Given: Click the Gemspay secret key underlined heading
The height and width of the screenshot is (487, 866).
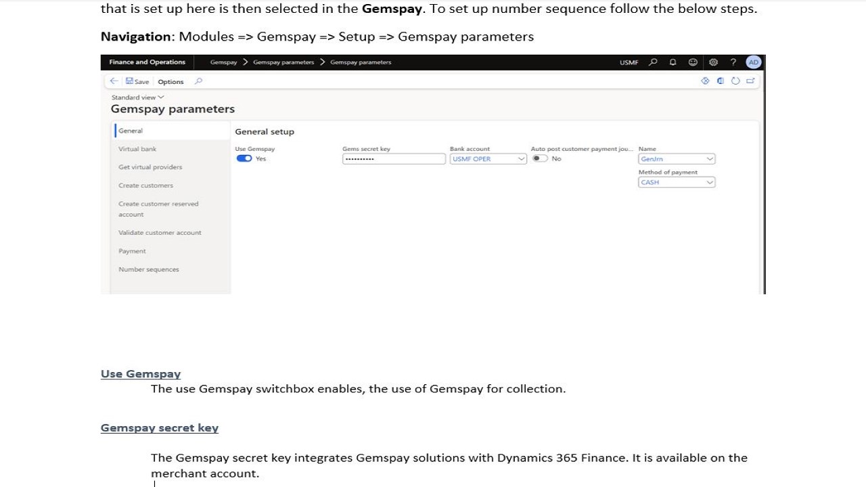Looking at the screenshot, I should [x=160, y=428].
